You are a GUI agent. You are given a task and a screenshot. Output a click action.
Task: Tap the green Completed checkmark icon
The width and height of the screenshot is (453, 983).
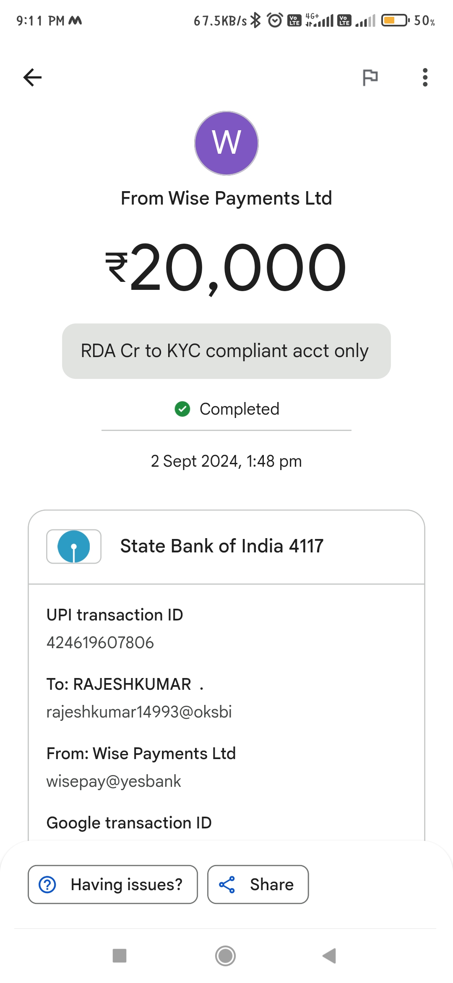[x=182, y=409]
